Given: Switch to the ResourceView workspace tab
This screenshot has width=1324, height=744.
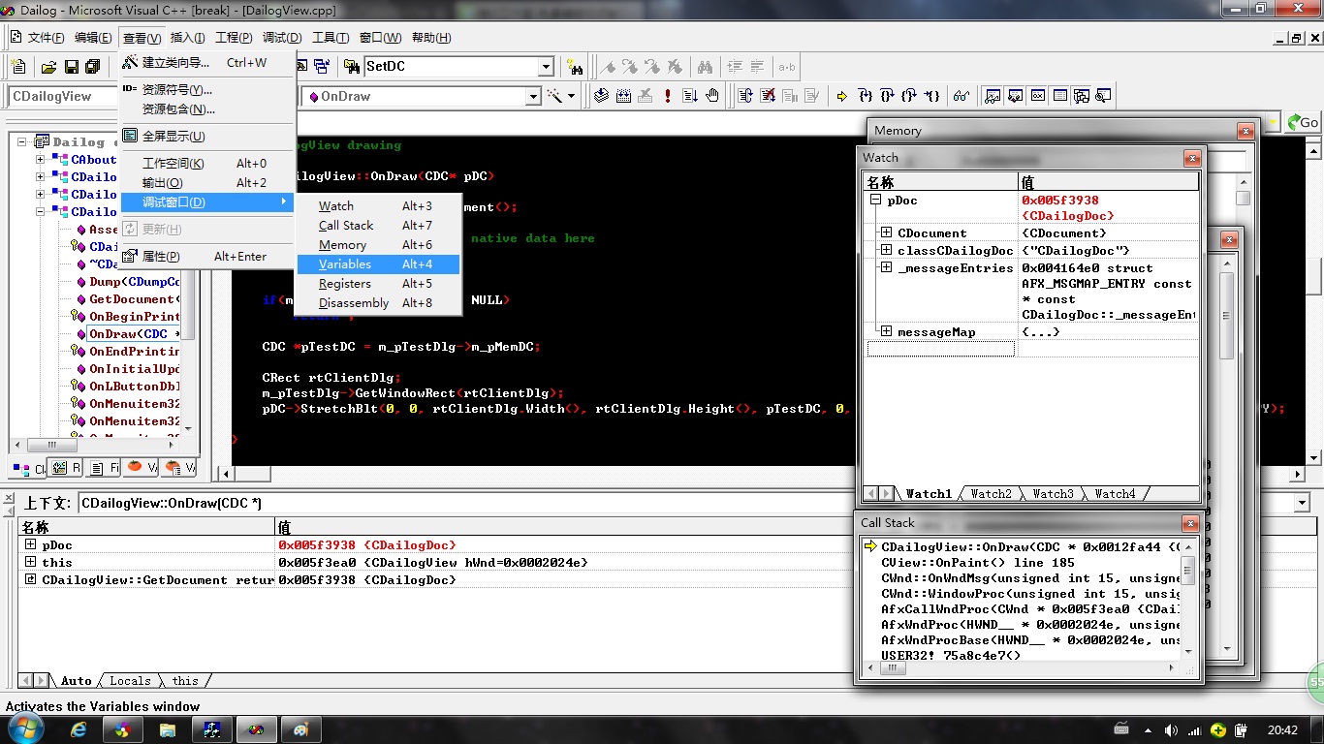Looking at the screenshot, I should pyautogui.click(x=67, y=468).
